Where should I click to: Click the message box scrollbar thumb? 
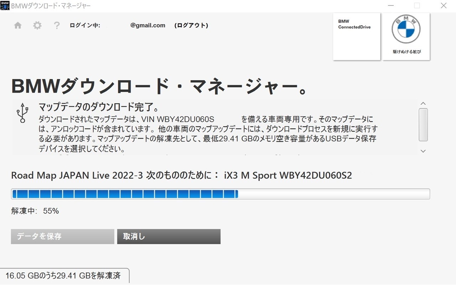[x=423, y=125]
